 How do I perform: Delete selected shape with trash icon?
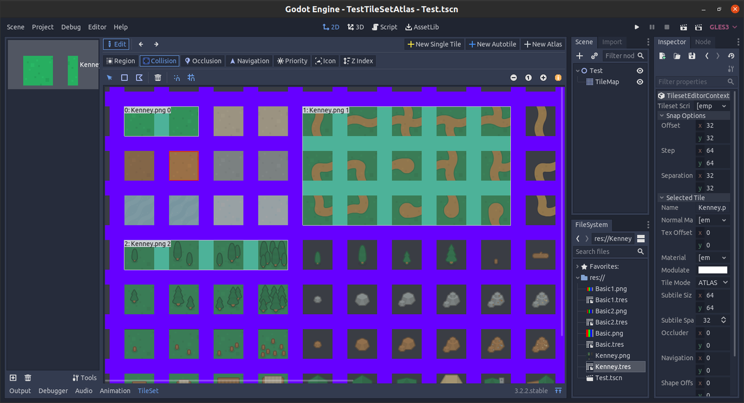[x=158, y=78]
